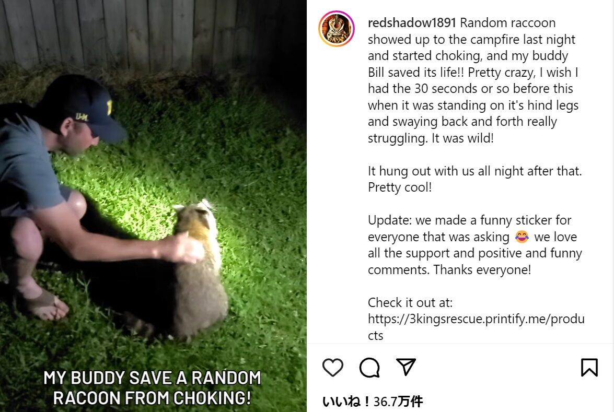Viewport: 614px width, 412px height.
Task: Open the 3kingsrescue.printify.me products link
Action: (x=476, y=327)
